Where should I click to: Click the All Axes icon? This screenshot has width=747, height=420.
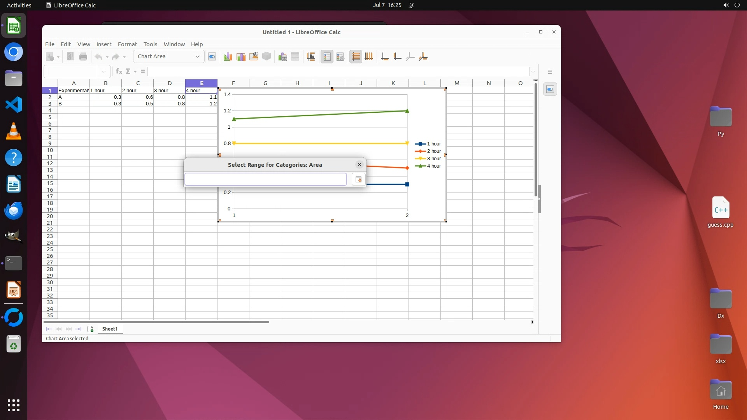point(423,57)
